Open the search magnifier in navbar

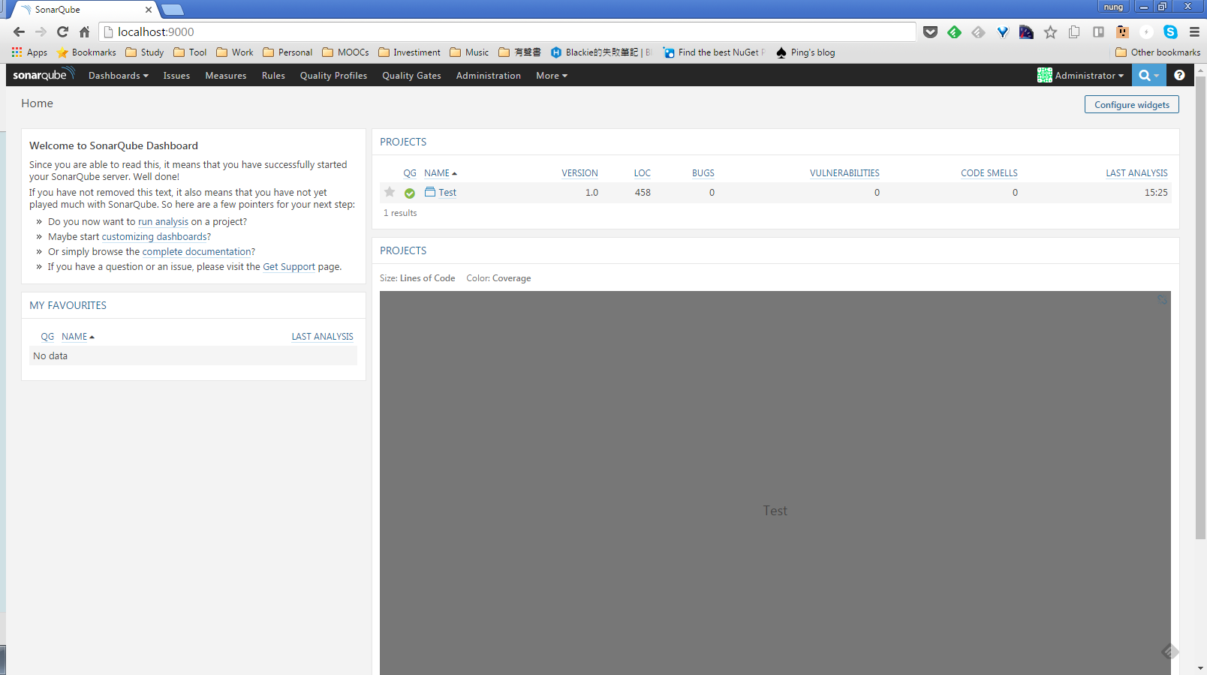point(1148,75)
